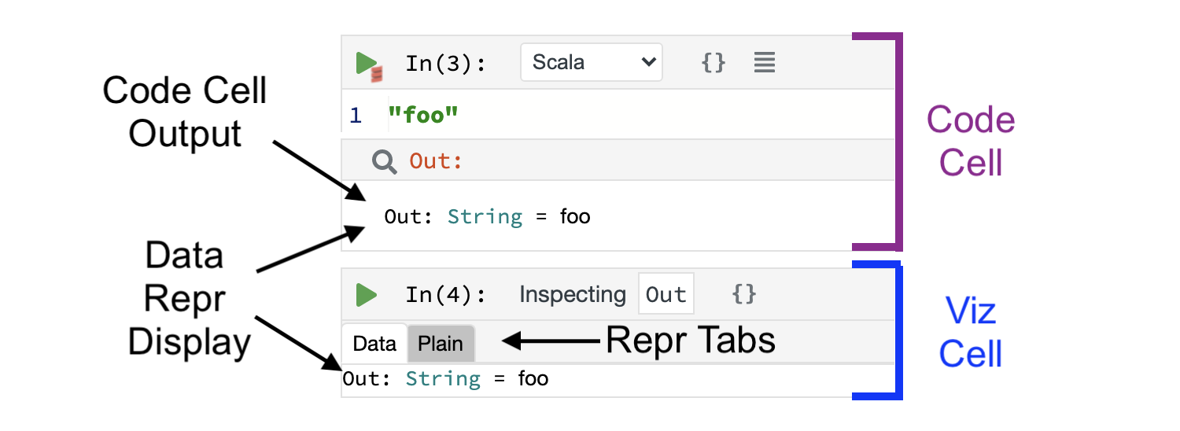
Task: Open the Scala language dropdown
Action: tap(591, 62)
